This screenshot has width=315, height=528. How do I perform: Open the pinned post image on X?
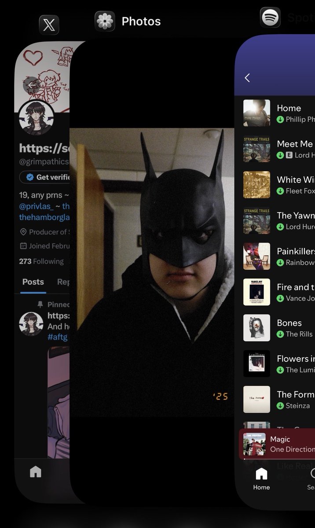pos(59,403)
